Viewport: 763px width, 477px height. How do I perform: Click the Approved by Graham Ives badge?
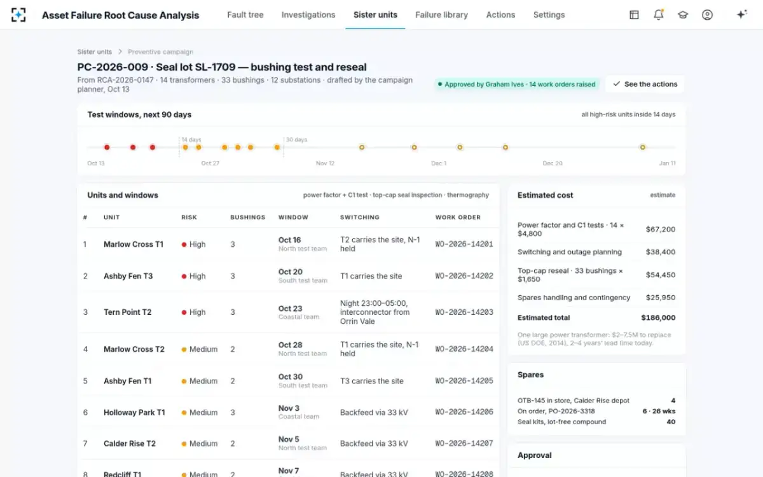tap(517, 84)
